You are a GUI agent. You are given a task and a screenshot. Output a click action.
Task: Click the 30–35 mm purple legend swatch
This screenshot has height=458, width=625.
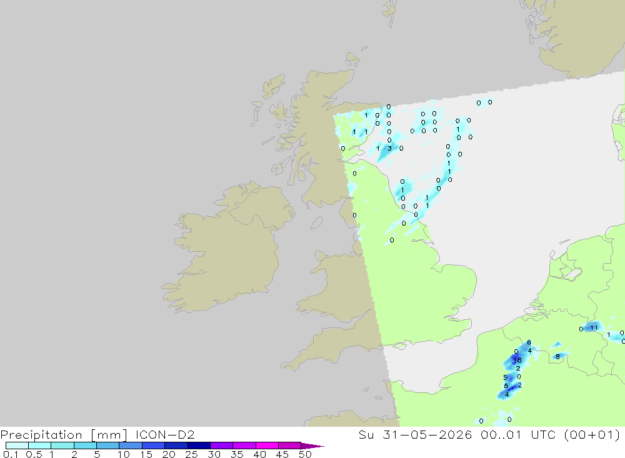(221, 446)
